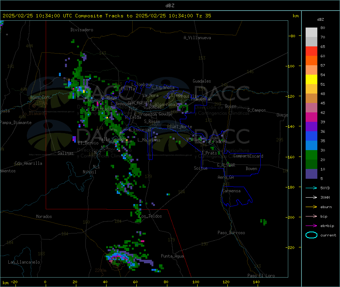Click the 'Bowen' map label
The height and width of the screenshot is (287, 340).
click(252, 169)
